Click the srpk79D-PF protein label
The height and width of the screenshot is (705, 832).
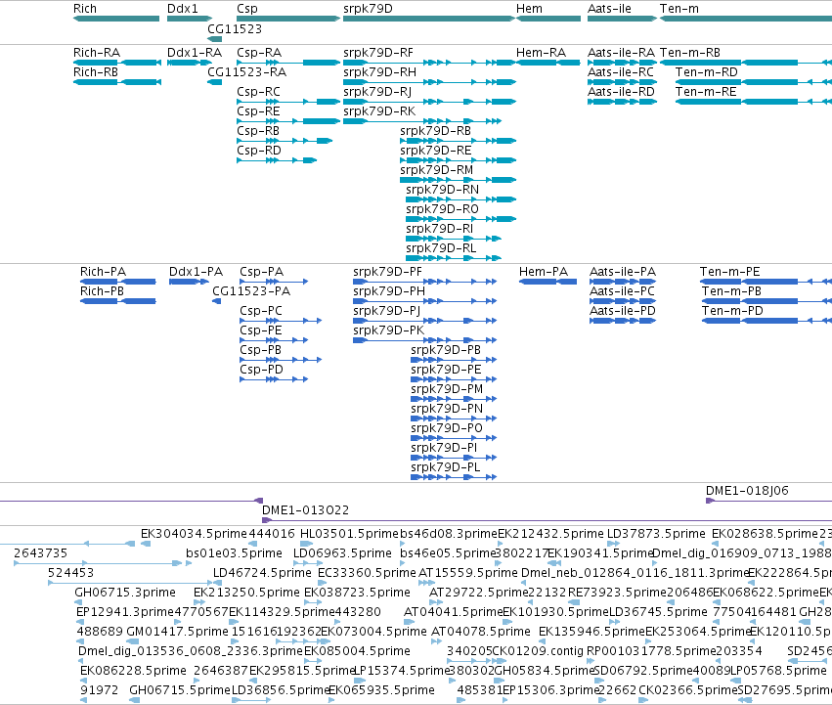388,272
